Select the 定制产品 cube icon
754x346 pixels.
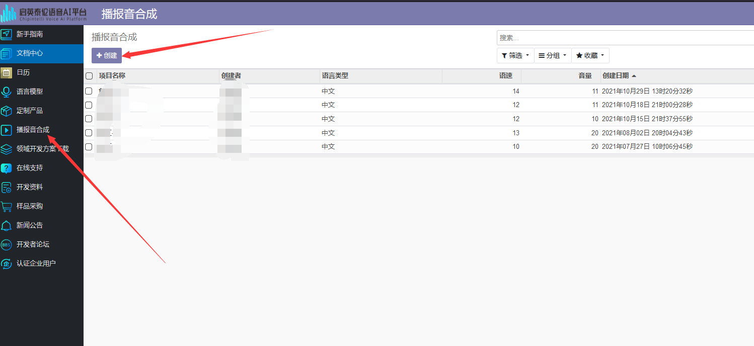tap(7, 111)
